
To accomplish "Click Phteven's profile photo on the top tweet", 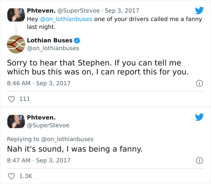I will [16, 14].
